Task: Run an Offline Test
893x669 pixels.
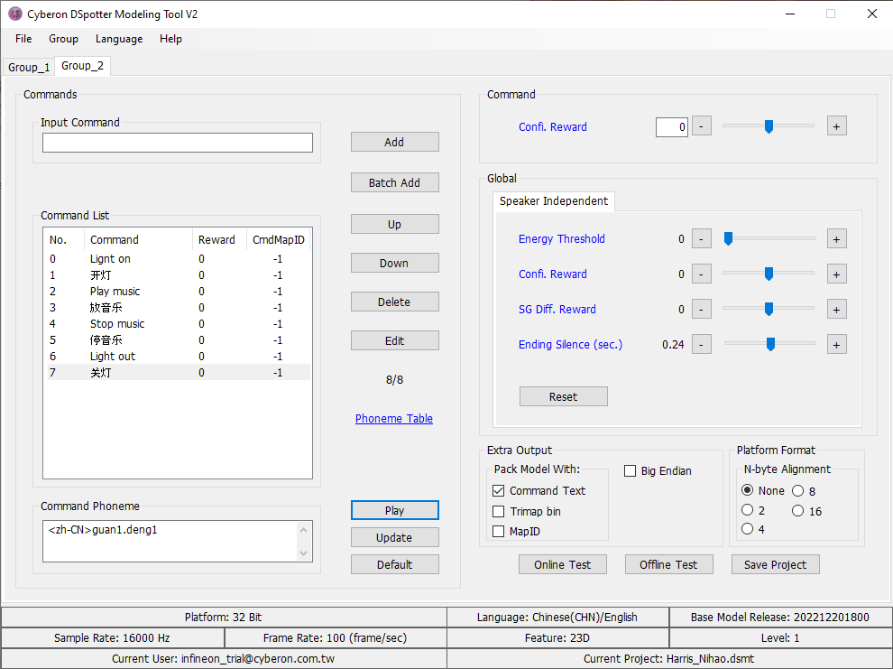Action: point(668,563)
